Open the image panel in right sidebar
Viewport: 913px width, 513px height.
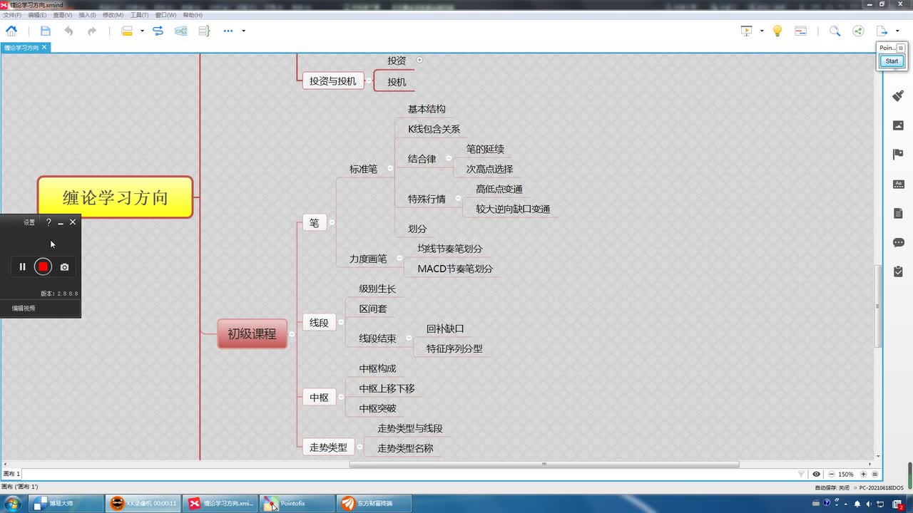898,125
